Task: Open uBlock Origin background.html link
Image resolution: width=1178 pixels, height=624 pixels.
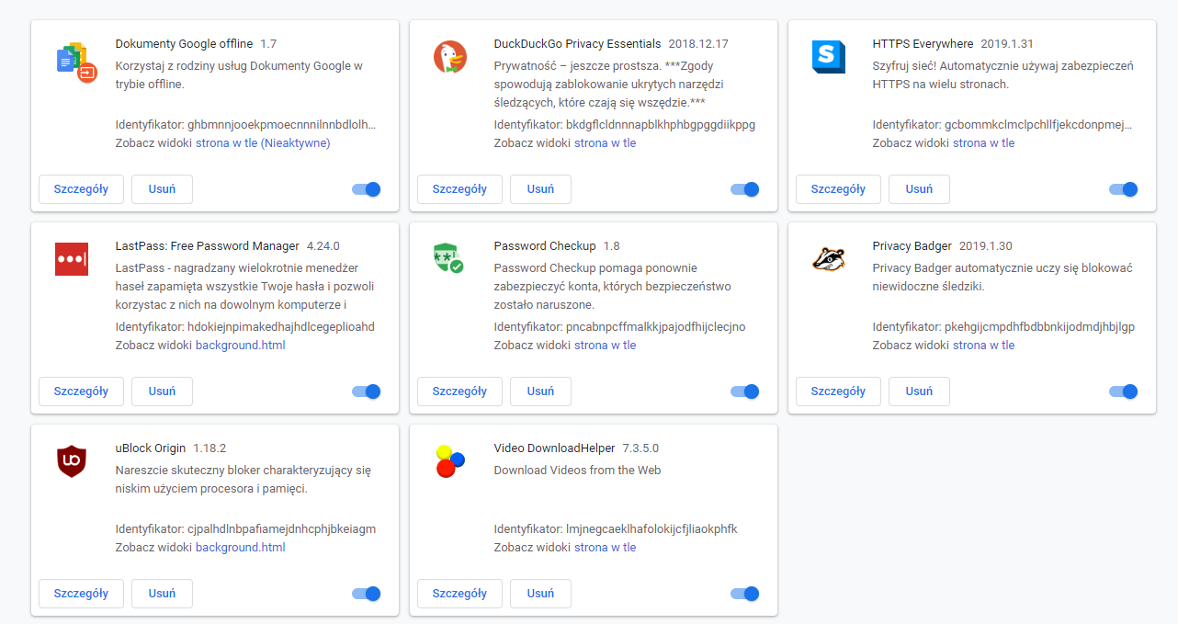Action: [240, 548]
